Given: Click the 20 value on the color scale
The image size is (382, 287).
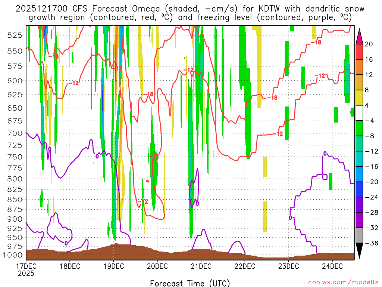Looking at the screenshot, I should [369, 44].
